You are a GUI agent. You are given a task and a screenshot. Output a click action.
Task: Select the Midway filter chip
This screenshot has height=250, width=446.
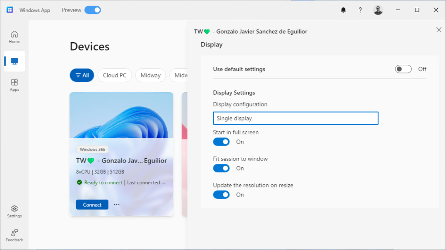pyautogui.click(x=150, y=75)
